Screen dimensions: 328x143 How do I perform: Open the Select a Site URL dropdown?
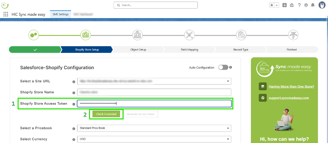154,81
